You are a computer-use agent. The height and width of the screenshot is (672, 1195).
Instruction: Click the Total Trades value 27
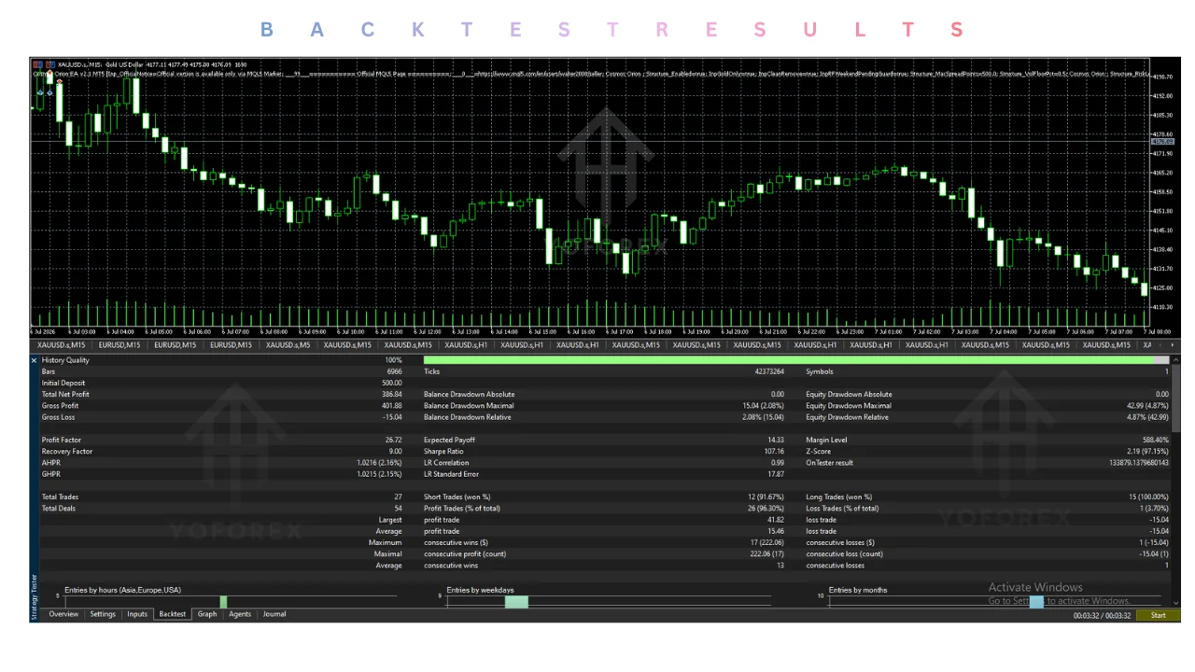click(x=398, y=497)
